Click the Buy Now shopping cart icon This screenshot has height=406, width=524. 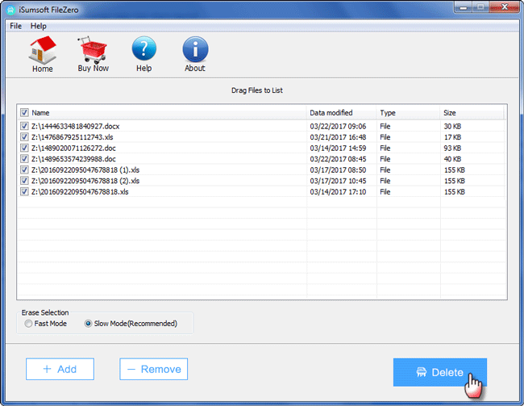tap(93, 54)
